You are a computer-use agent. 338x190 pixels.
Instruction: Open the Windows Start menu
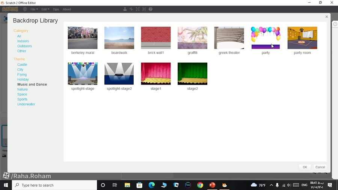pyautogui.click(x=6, y=185)
